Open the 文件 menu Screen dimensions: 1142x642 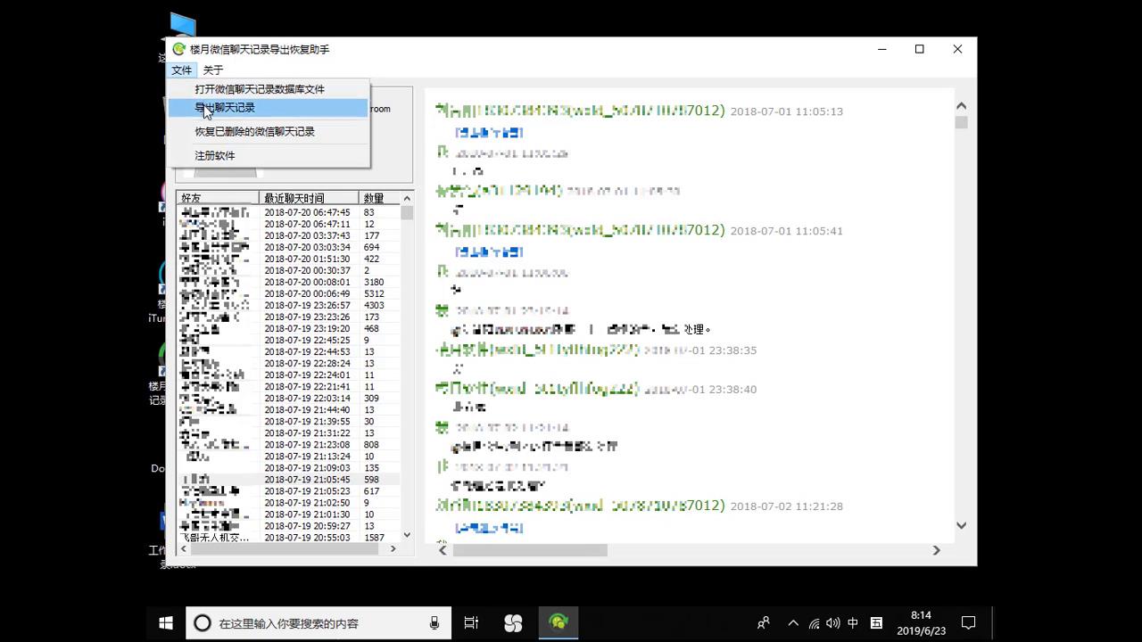pyautogui.click(x=181, y=70)
